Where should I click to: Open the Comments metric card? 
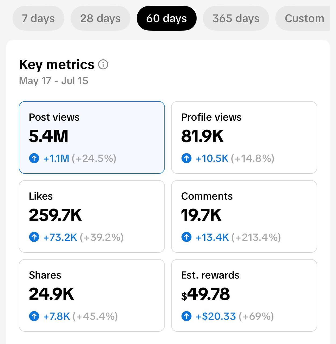click(x=244, y=216)
